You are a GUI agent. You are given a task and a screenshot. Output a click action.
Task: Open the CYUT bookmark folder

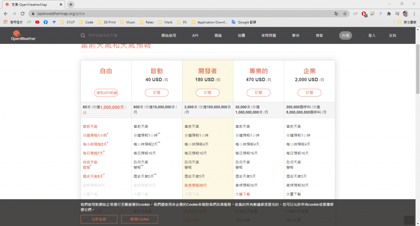click(x=68, y=22)
